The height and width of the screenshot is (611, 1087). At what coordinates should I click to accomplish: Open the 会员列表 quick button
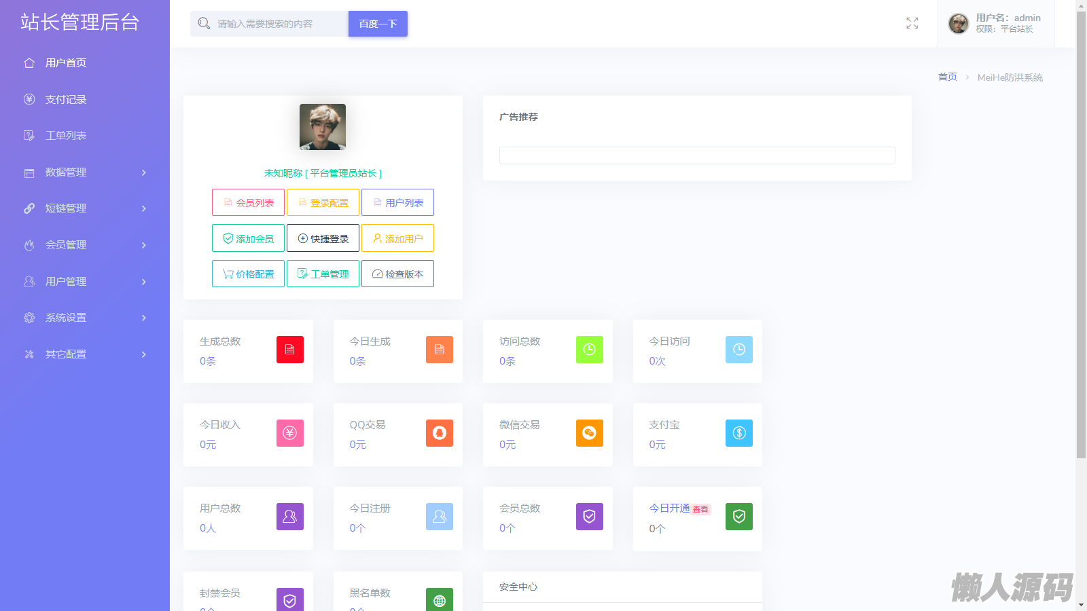tap(248, 202)
